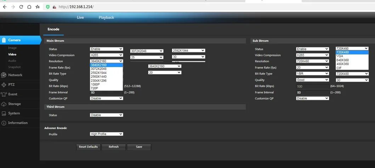
Task: Open the Audio submenu under Camera
Action: (x=12, y=61)
